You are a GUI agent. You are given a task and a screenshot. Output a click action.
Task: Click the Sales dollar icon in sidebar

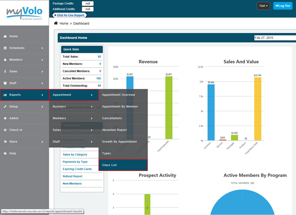click(5, 72)
